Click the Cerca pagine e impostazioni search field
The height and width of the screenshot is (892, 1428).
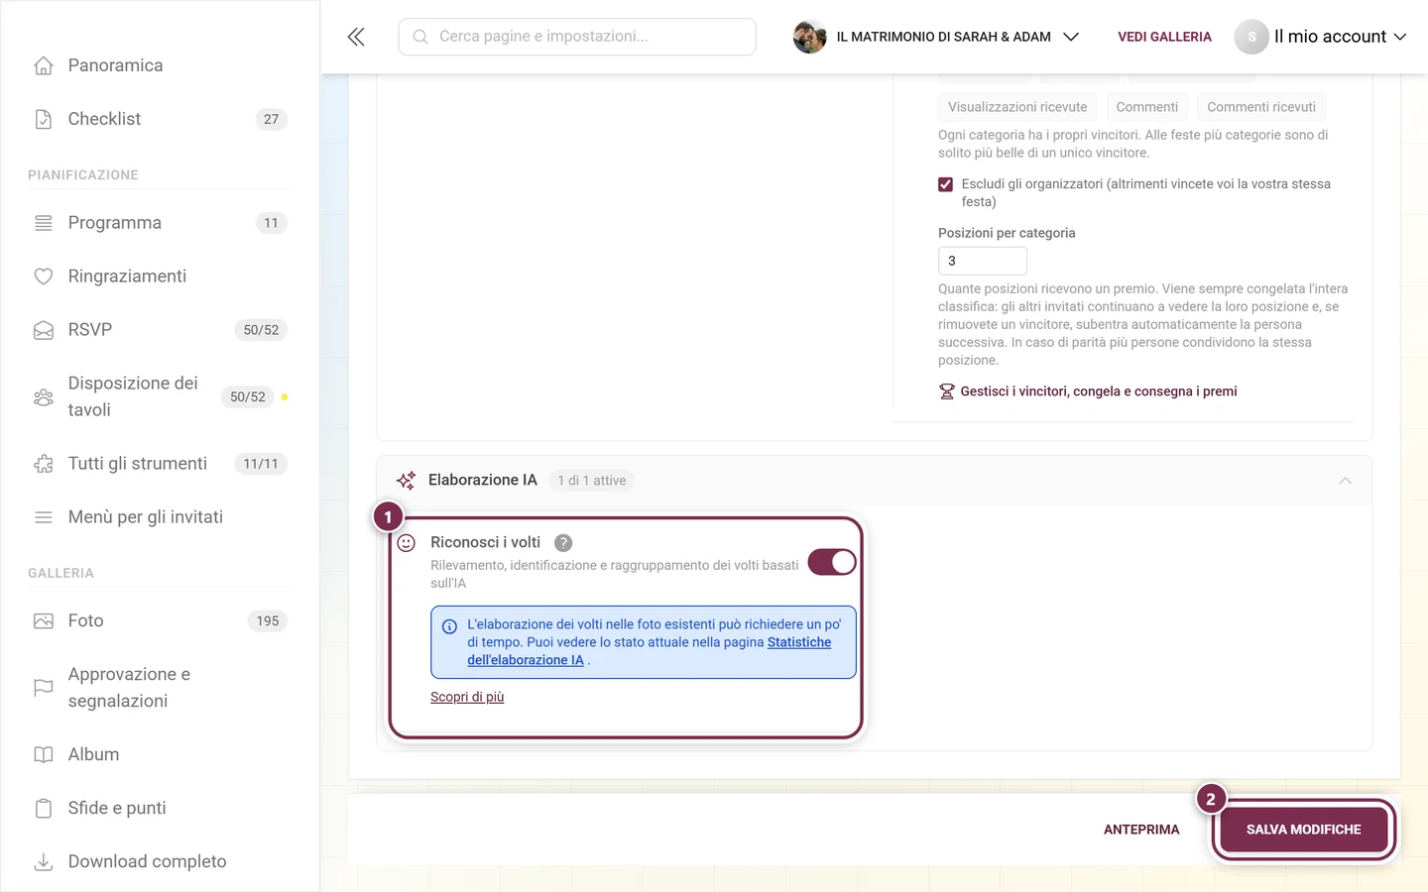tap(577, 37)
